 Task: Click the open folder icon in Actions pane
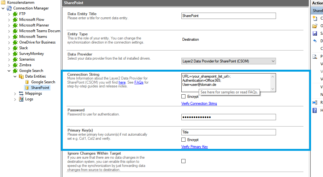(x=314, y=26)
